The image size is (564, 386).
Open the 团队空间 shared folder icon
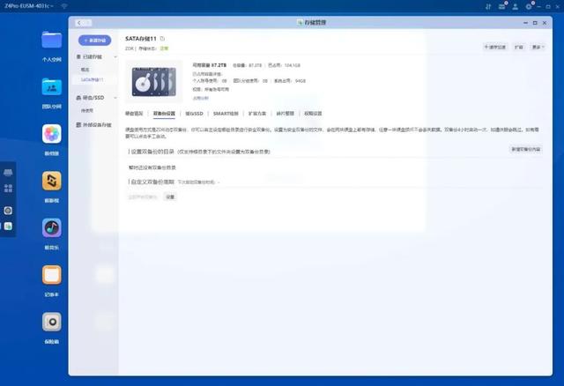click(x=51, y=86)
